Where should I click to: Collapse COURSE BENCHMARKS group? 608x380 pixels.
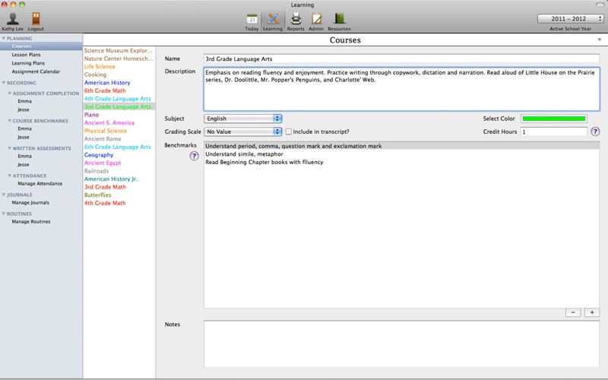(x=10, y=121)
